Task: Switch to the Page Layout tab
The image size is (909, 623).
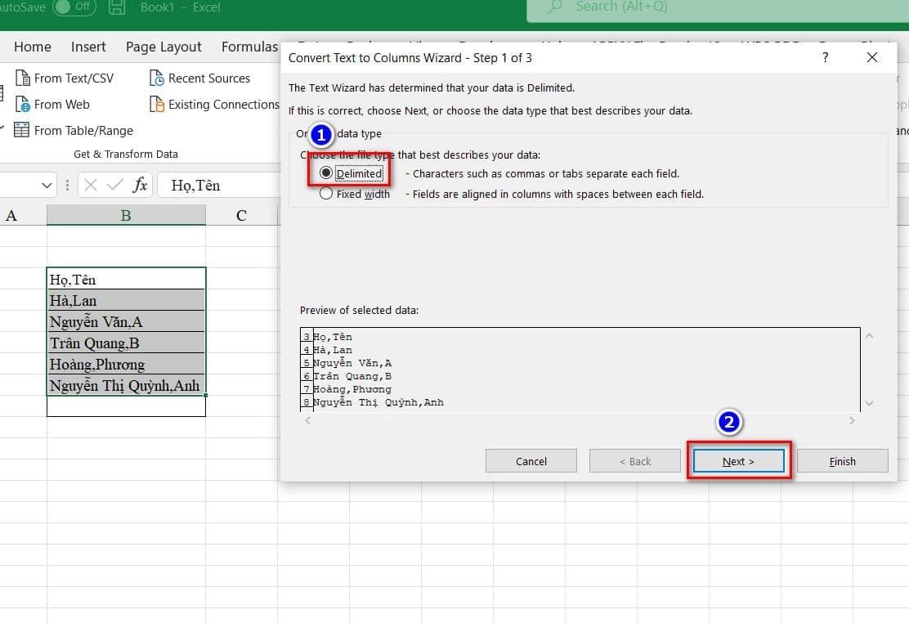Action: click(163, 47)
